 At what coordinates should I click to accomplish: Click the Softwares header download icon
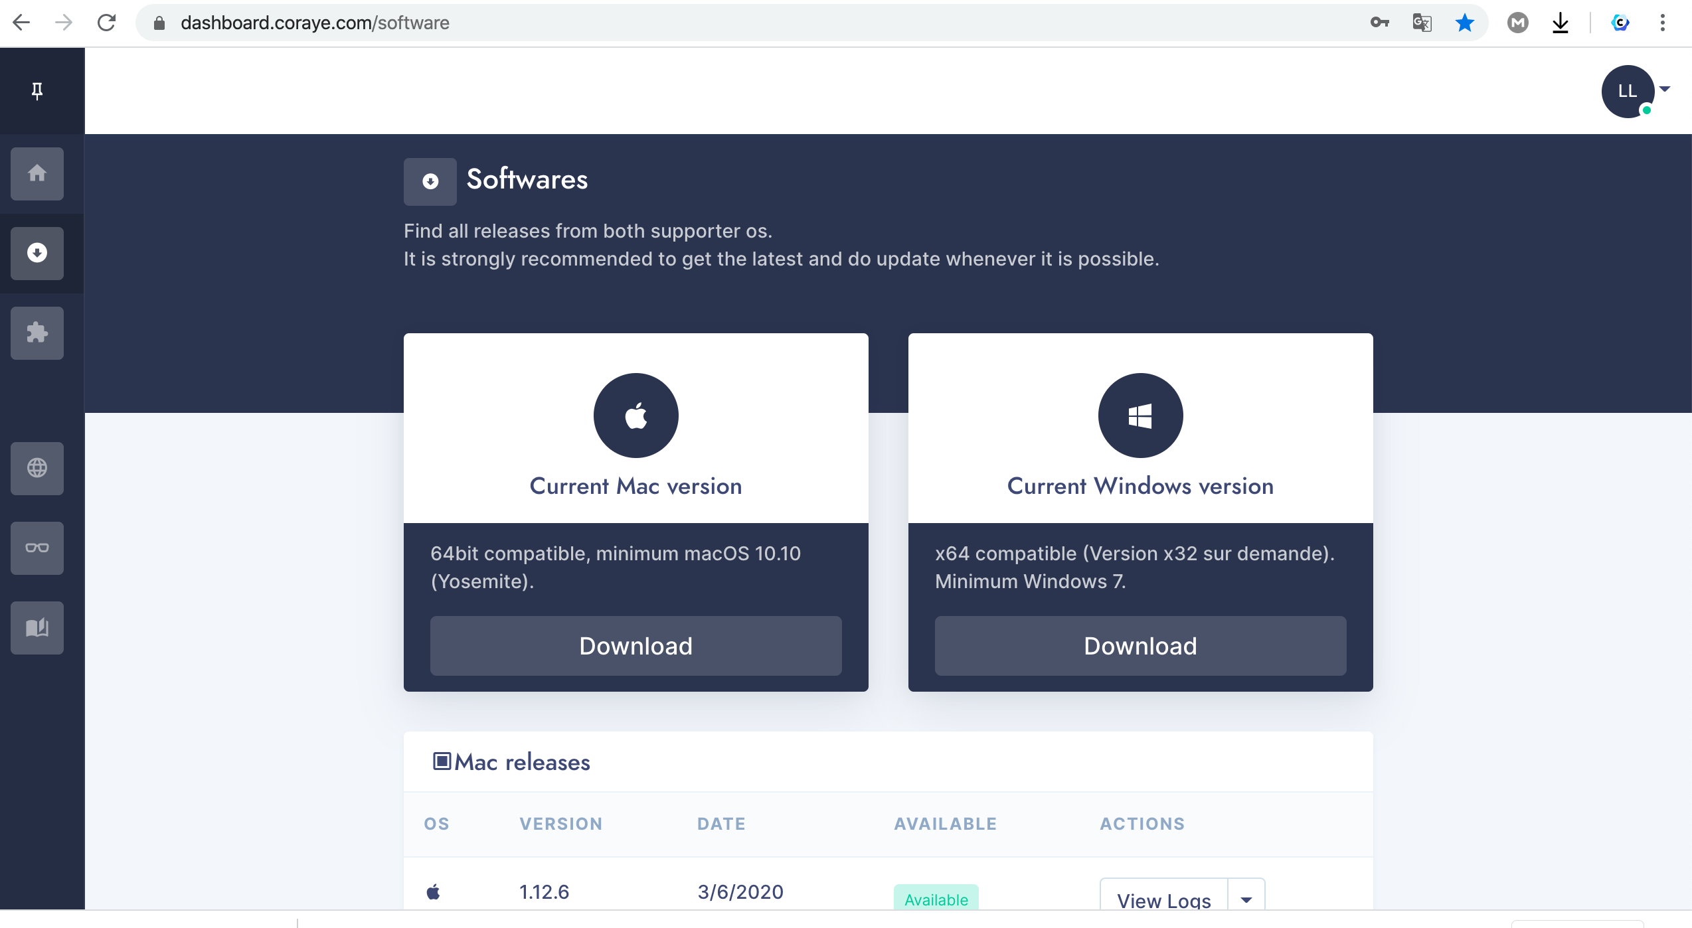(x=430, y=181)
